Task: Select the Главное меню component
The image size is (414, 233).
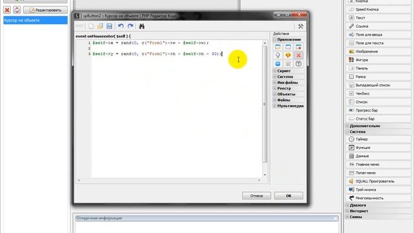Action: (x=378, y=164)
